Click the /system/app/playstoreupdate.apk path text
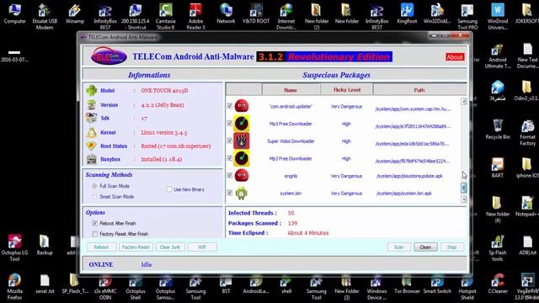The width and height of the screenshot is (539, 303). (409, 176)
